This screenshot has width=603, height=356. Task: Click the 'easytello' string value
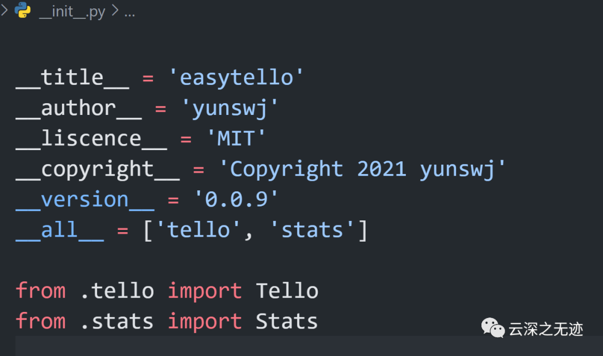236,78
